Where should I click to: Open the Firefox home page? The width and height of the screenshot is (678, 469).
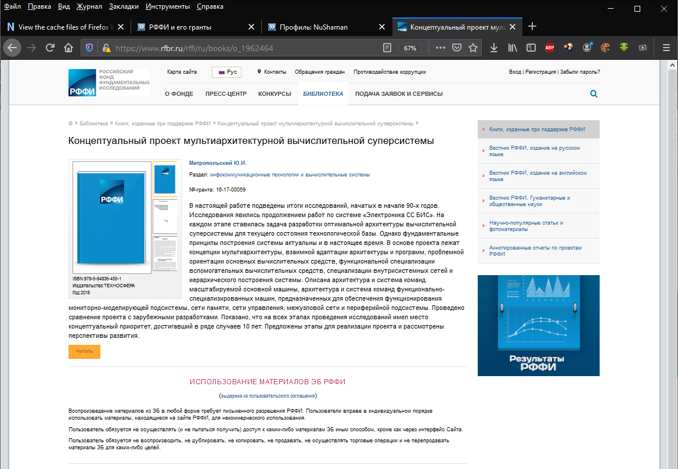tap(68, 48)
